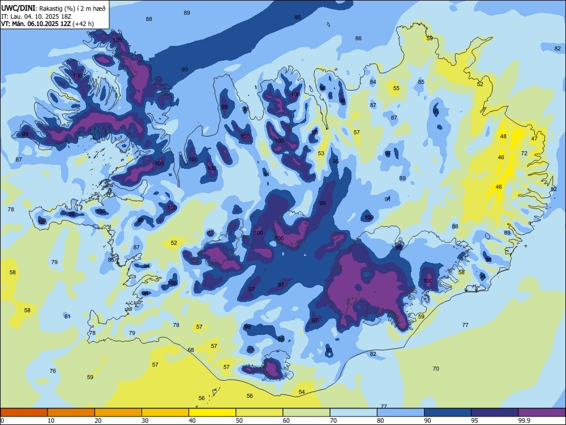Pick the 20–30 light orange legend swatch
This screenshot has height=425, width=566.
click(x=118, y=413)
